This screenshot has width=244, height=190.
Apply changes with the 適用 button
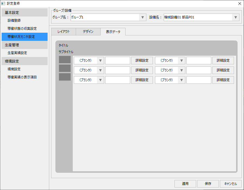tap(185, 184)
